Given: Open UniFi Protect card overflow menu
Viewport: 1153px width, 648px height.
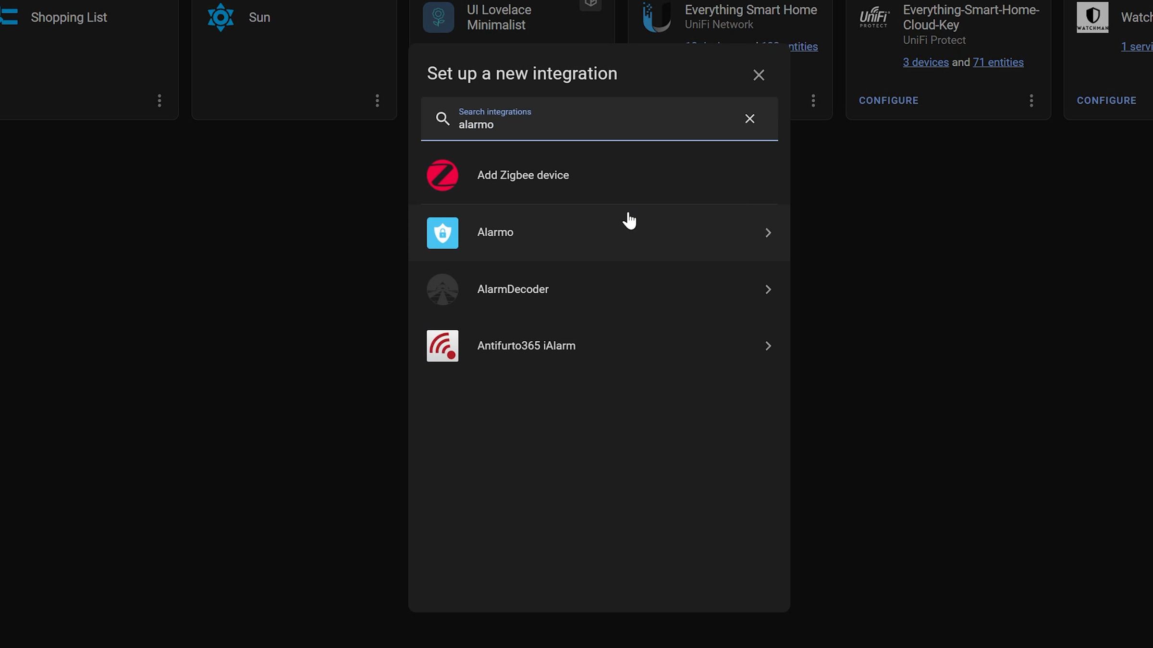Looking at the screenshot, I should tap(1031, 100).
